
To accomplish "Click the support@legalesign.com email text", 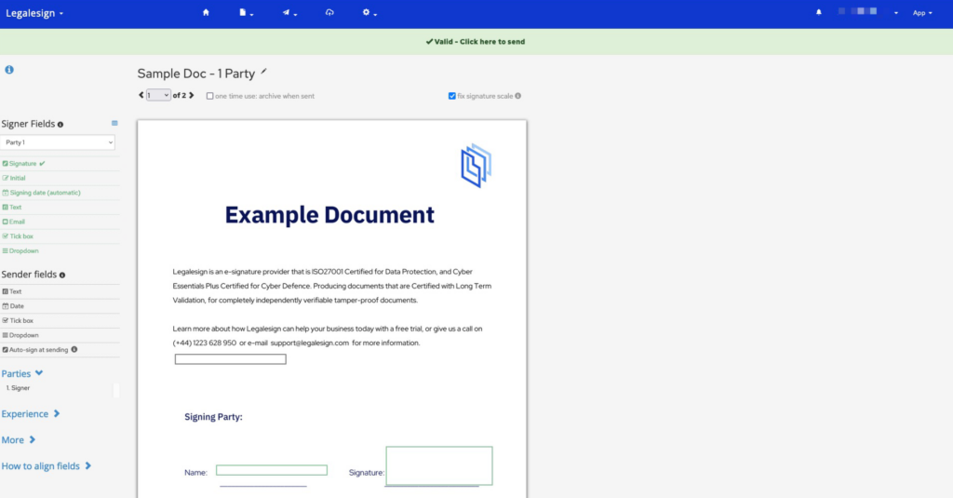I will (x=309, y=343).
